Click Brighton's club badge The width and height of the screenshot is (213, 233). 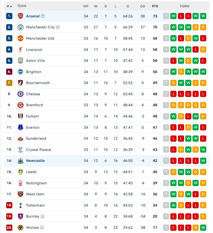click(21, 72)
